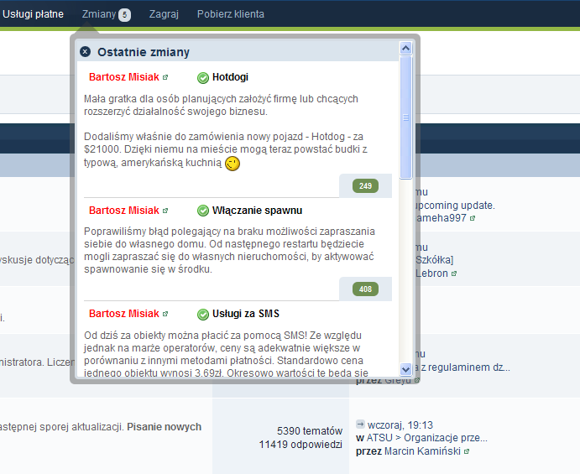Click green checkmark icon next to Hotdogi
This screenshot has height=474, width=580.
[x=202, y=78]
